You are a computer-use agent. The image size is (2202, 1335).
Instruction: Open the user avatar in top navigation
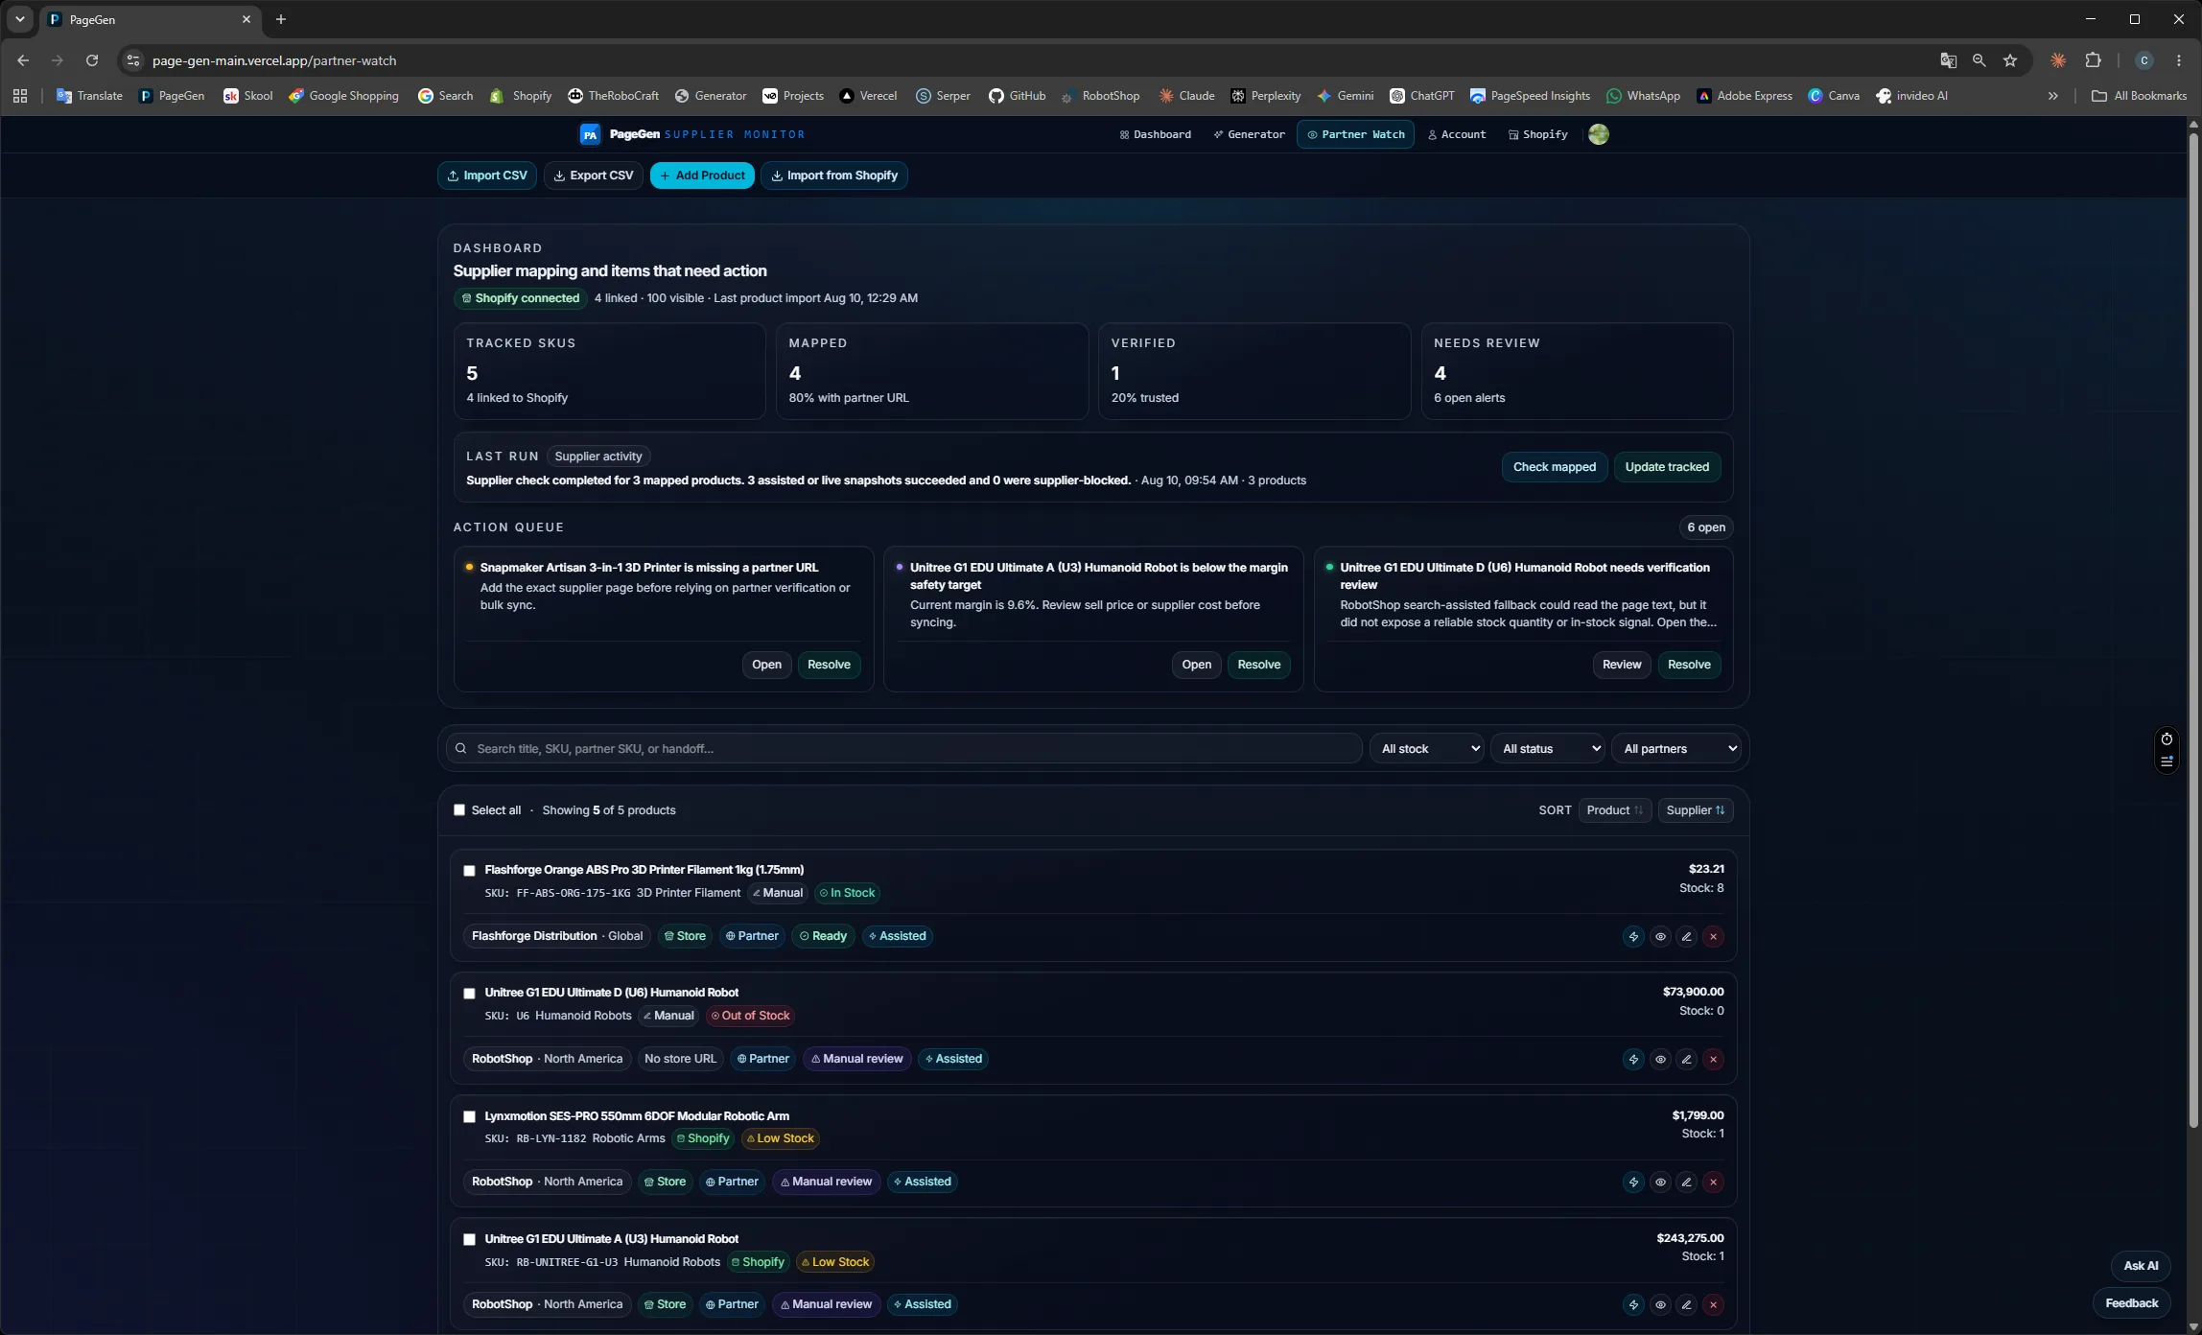pos(1598,134)
